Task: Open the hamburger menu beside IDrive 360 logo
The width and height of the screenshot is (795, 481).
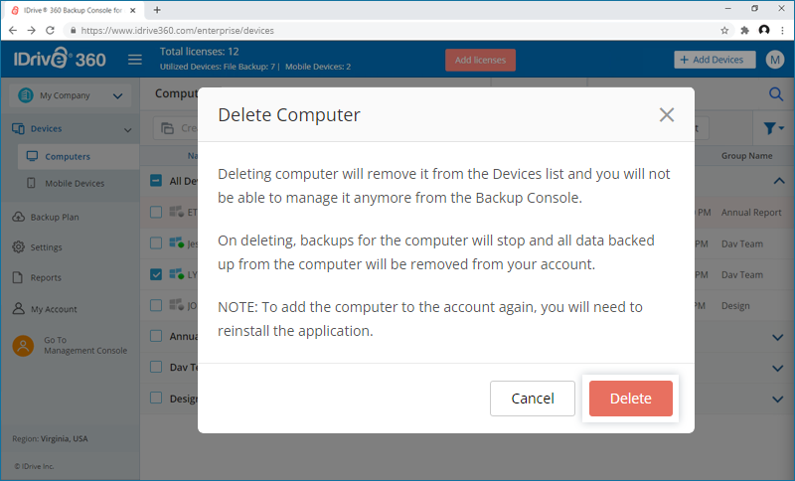Action: coord(135,60)
